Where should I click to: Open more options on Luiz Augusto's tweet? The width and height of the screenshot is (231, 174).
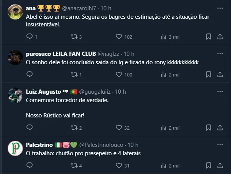pos(220,92)
